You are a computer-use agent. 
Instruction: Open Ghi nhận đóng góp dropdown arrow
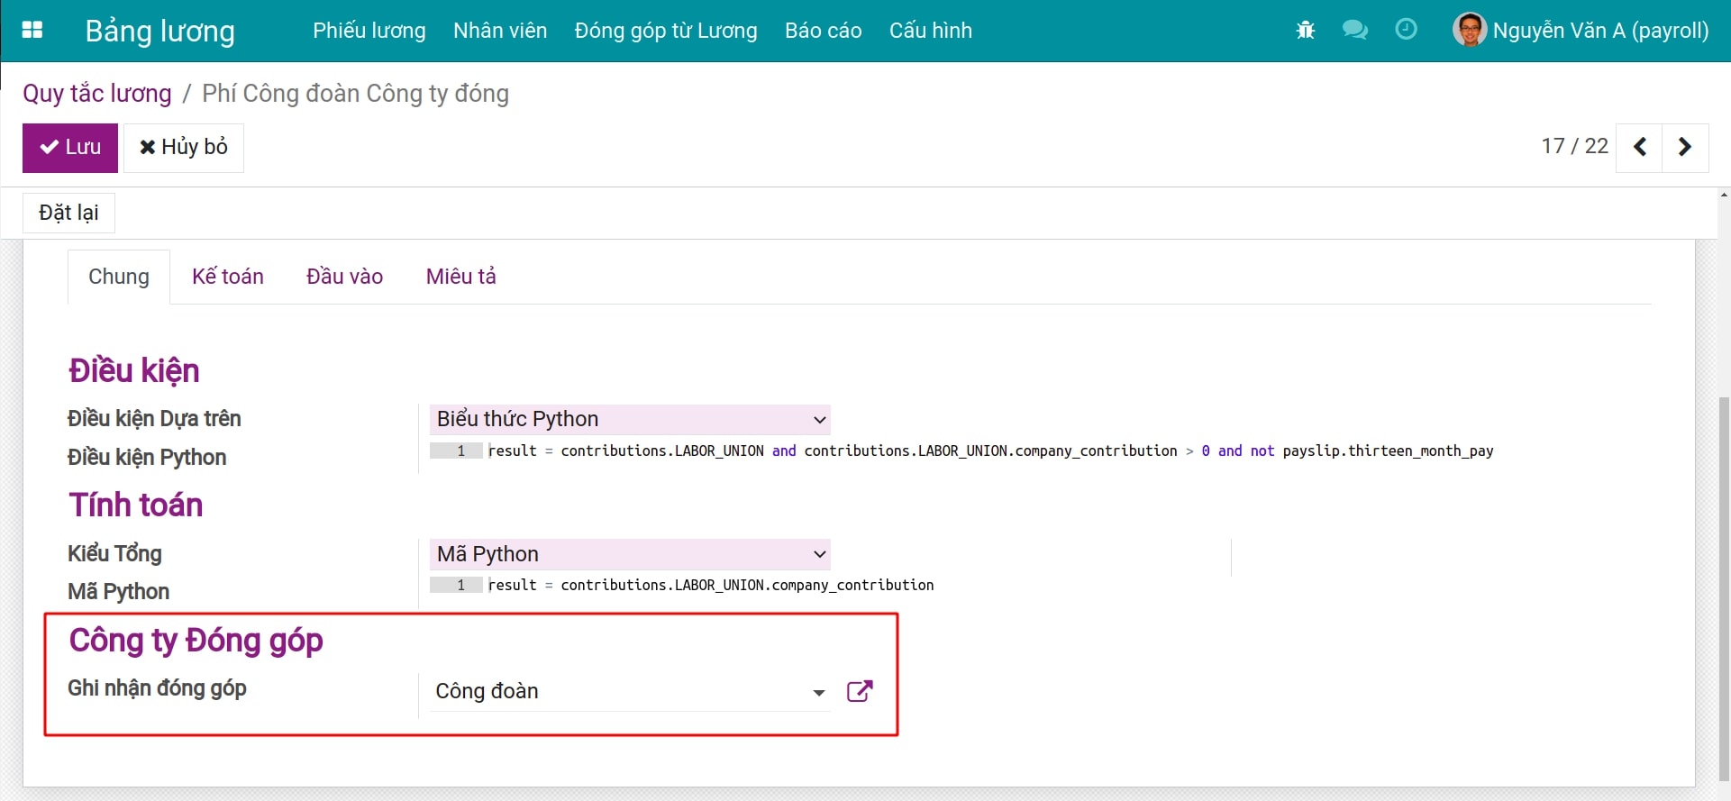[818, 692]
